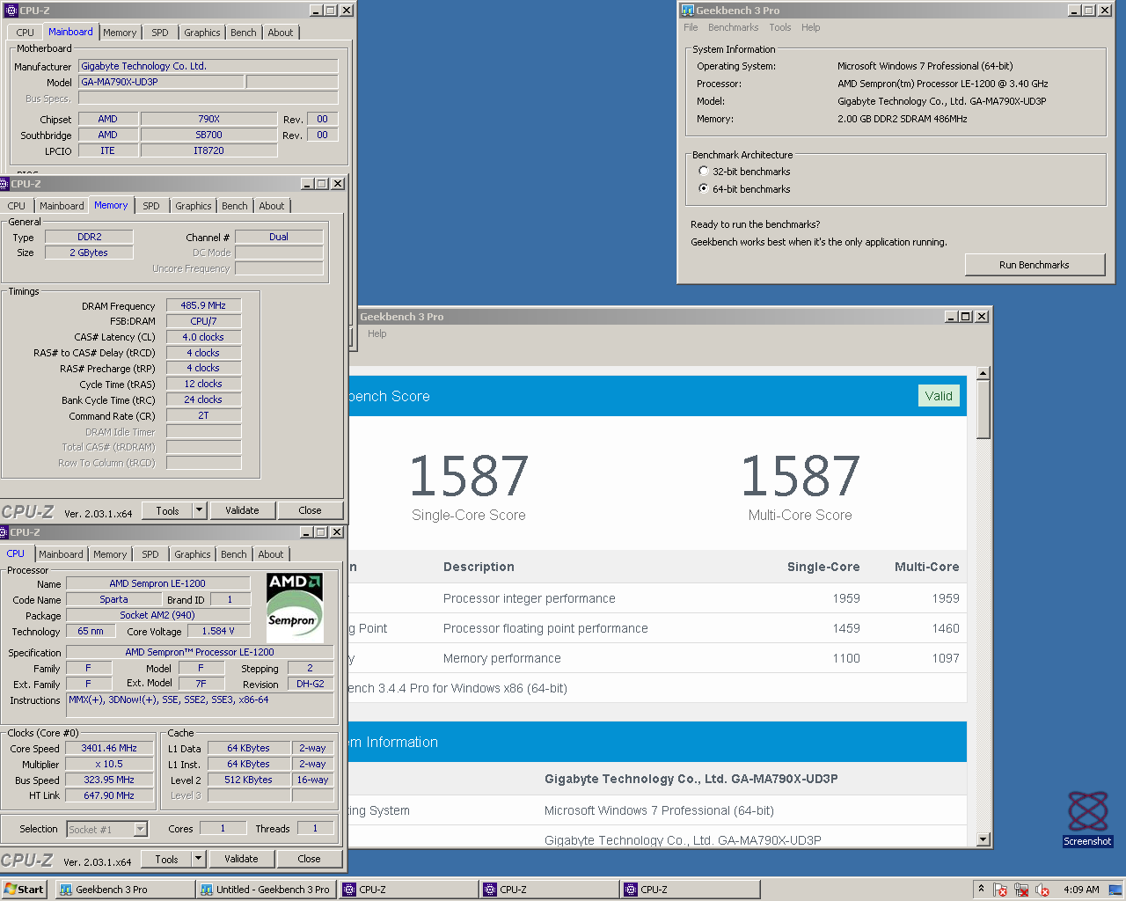Click the Dual channel value

[279, 237]
